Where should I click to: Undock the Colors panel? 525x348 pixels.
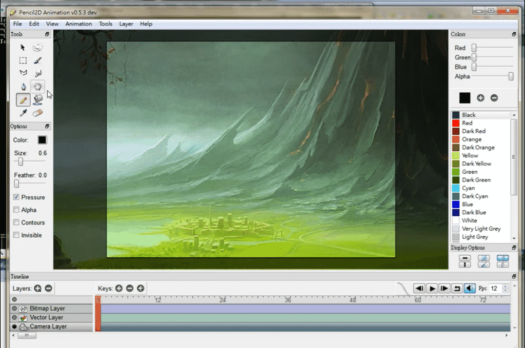point(514,34)
